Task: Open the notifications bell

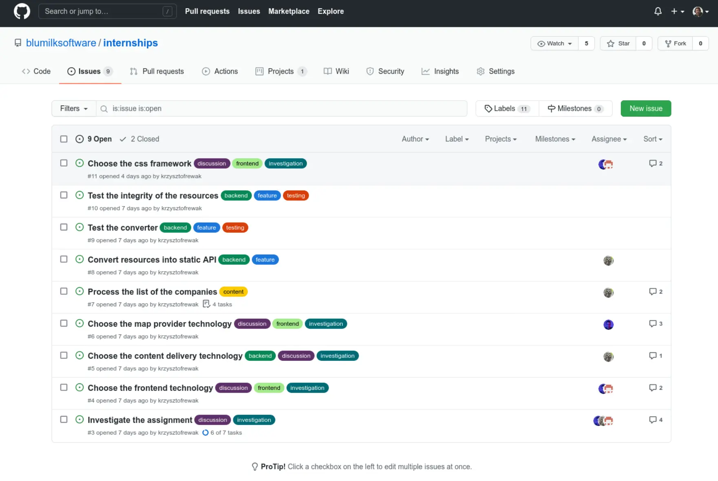Action: pyautogui.click(x=658, y=11)
